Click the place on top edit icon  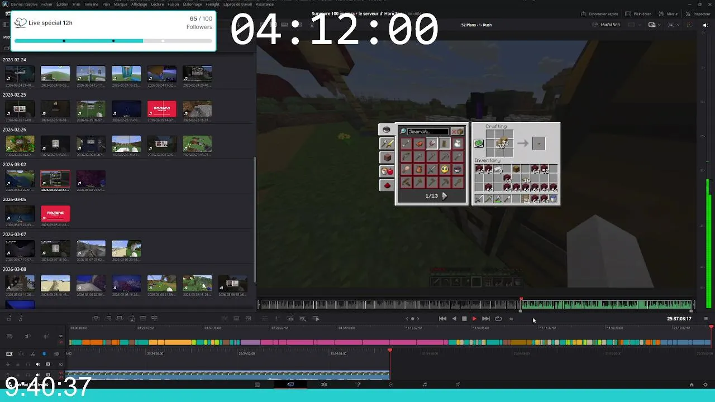(x=143, y=318)
